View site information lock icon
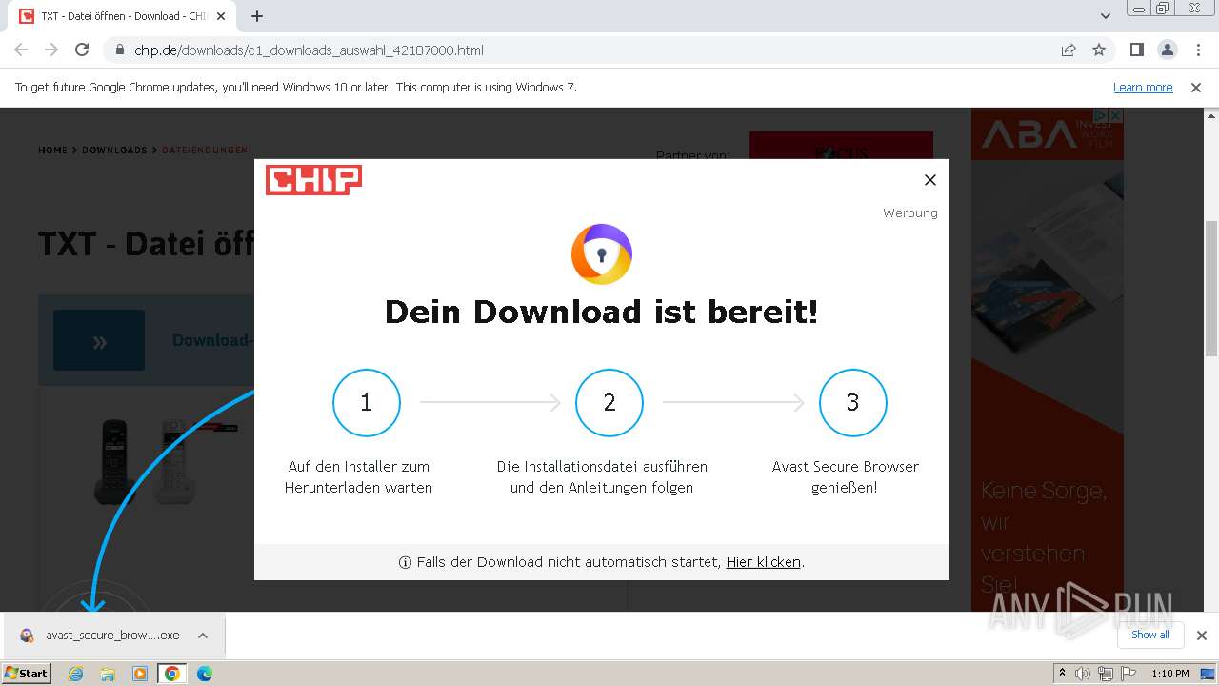1219x686 pixels. pos(119,50)
